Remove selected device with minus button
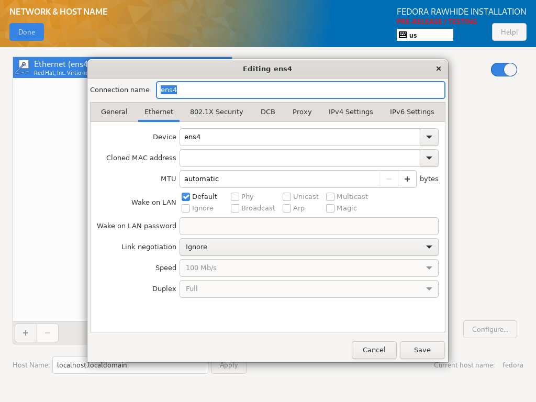 coord(48,332)
